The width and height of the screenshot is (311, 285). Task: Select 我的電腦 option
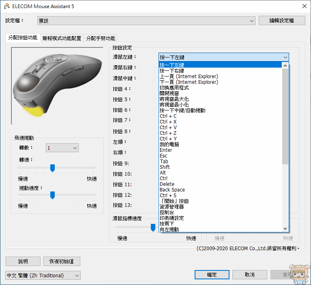coord(220,145)
